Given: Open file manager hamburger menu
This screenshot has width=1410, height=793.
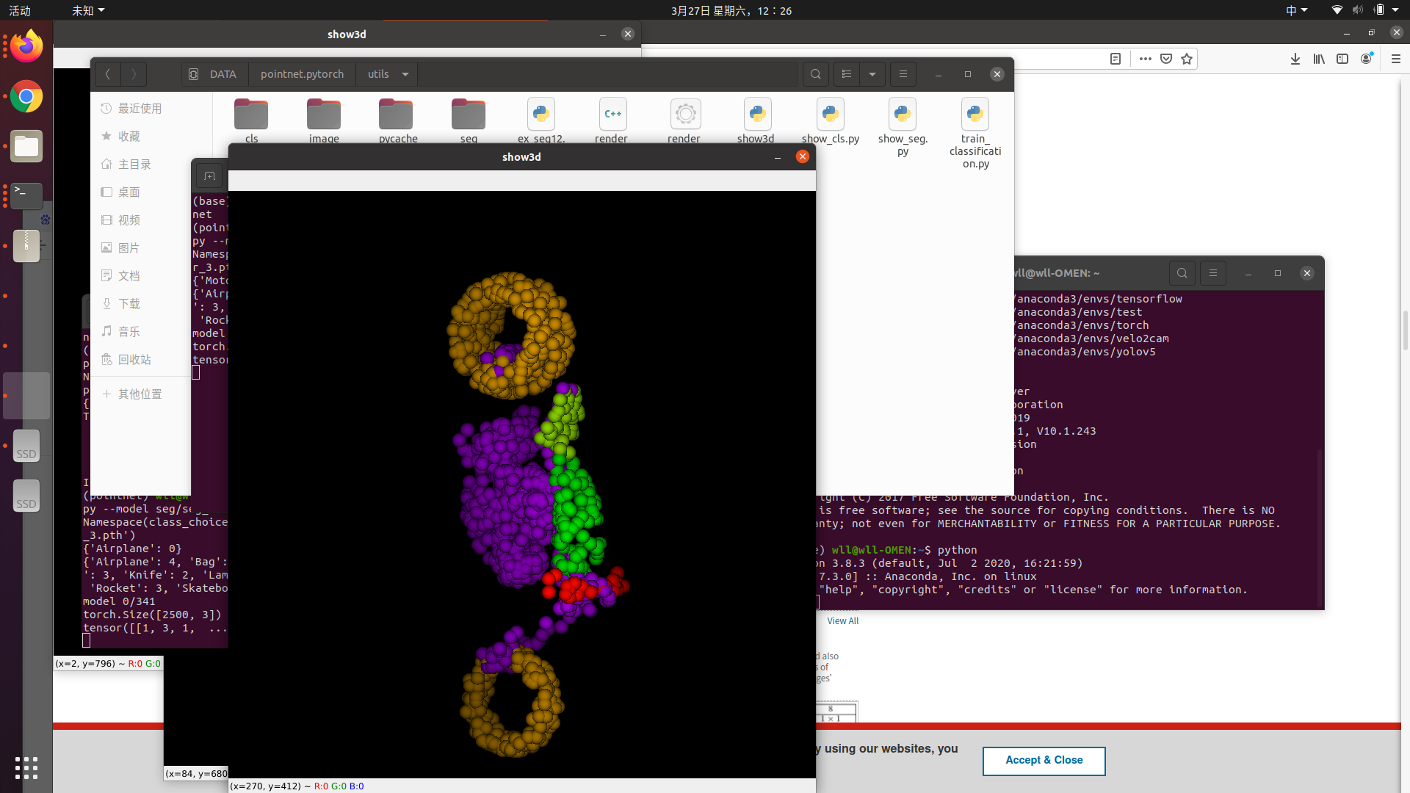Looking at the screenshot, I should click(x=903, y=74).
